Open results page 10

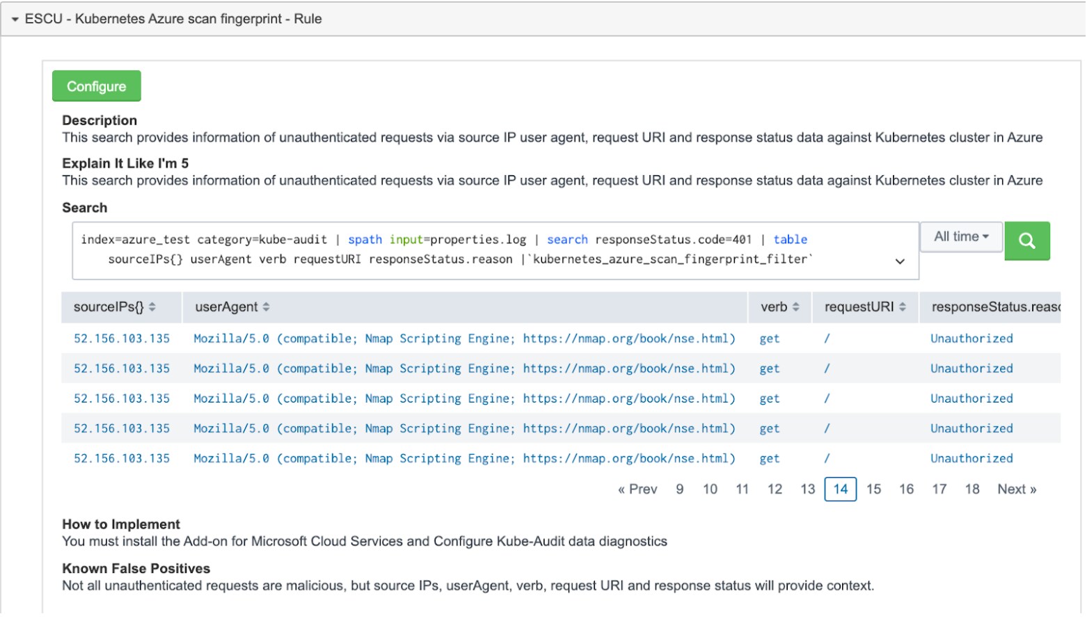click(710, 489)
